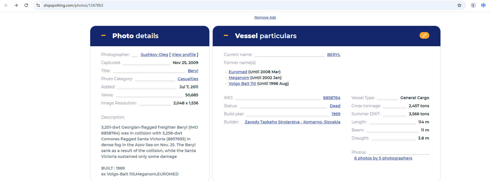The width and height of the screenshot is (490, 181).
Task: Click the browser forward arrow
Action: click(16, 5)
